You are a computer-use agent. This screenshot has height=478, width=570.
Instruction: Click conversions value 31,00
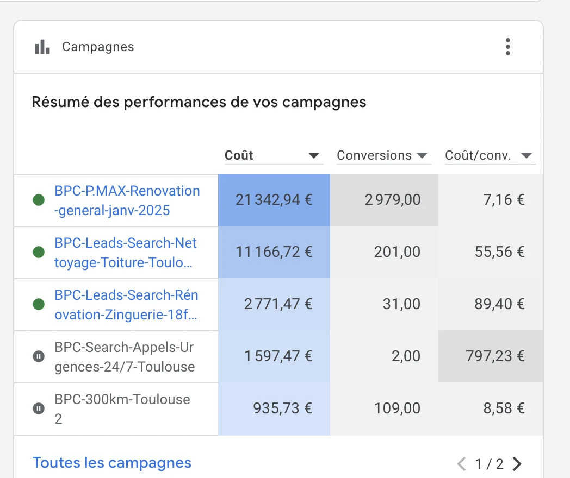click(x=401, y=304)
